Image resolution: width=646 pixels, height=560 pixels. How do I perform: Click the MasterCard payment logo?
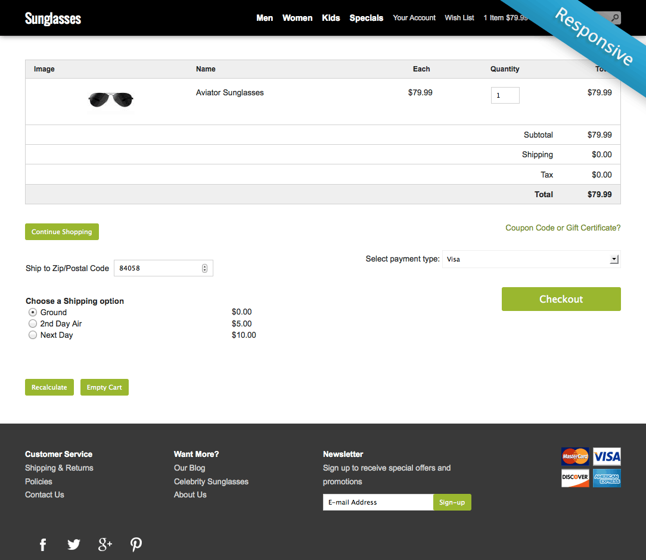tap(575, 457)
